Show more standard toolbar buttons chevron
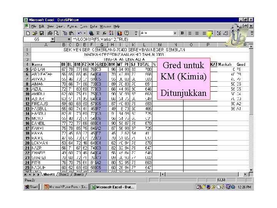 [136, 33]
